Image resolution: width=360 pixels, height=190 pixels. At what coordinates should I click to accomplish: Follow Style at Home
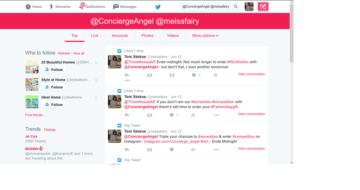pos(54,87)
